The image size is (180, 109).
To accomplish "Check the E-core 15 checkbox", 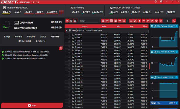I will click(69, 82).
